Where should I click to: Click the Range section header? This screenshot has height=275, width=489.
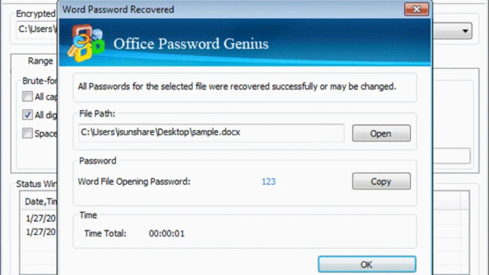(40, 61)
